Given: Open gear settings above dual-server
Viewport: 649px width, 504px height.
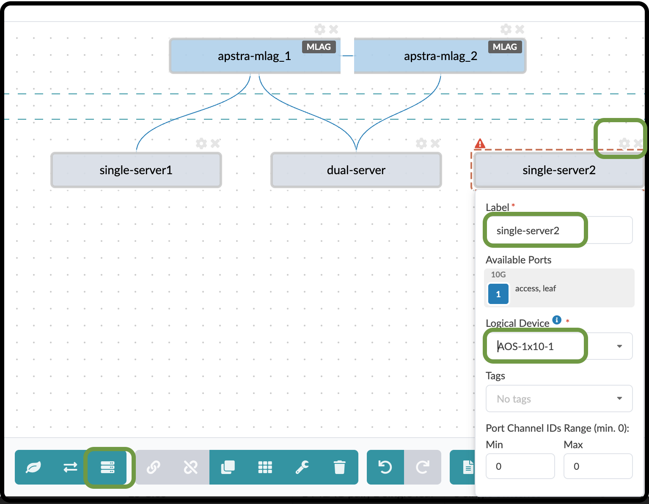Looking at the screenshot, I should click(x=421, y=143).
